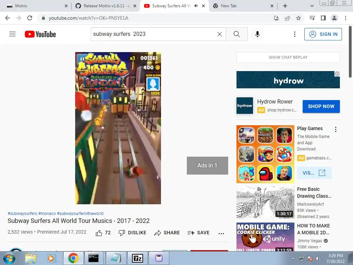353x265 pixels.
Task: Click the SHARE button
Action: click(167, 233)
